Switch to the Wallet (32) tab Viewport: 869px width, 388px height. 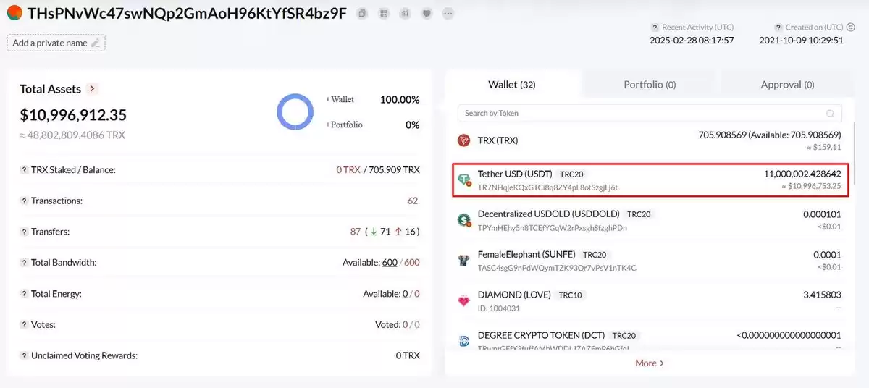click(512, 85)
